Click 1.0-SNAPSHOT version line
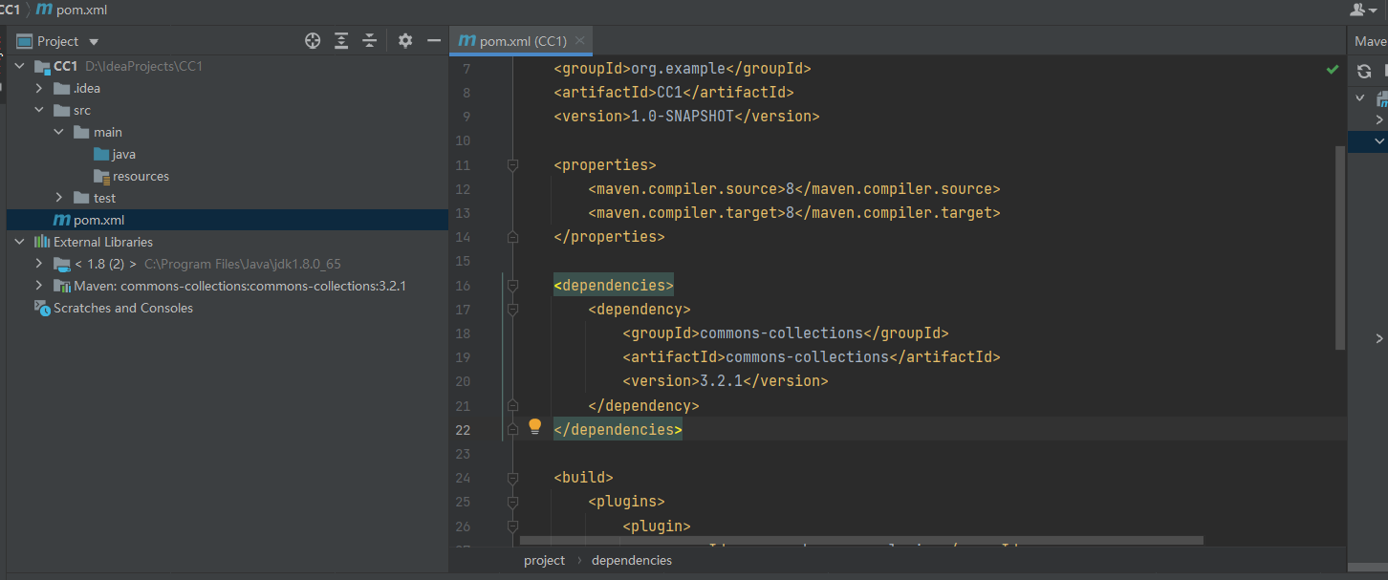The image size is (1388, 580). click(x=686, y=117)
